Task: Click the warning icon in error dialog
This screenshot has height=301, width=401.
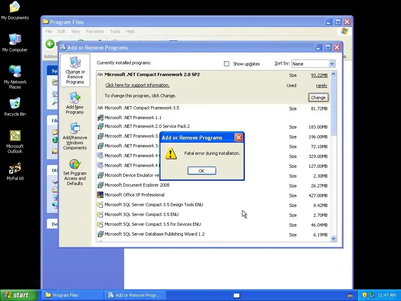Action: coord(171,153)
